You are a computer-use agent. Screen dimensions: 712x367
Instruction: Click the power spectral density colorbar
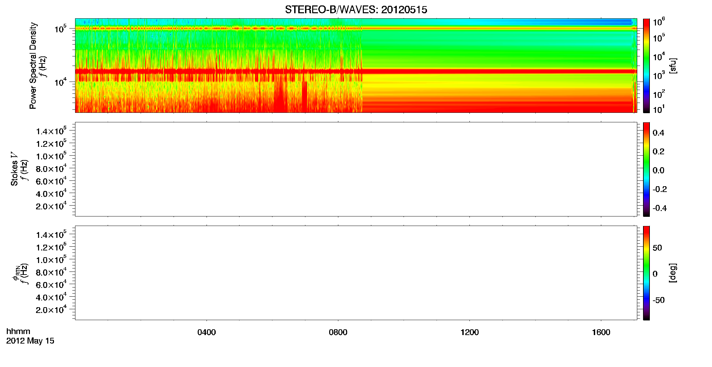(x=646, y=66)
